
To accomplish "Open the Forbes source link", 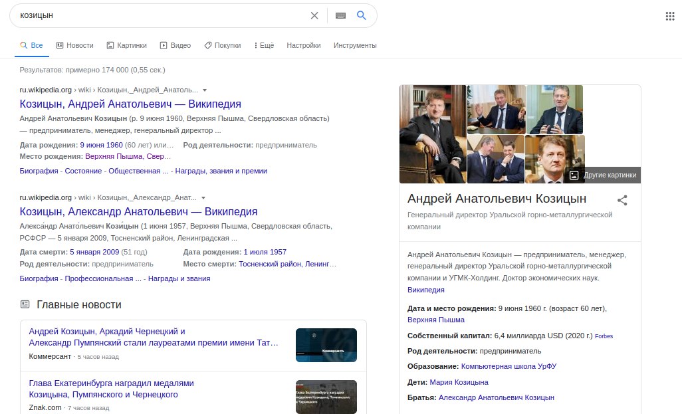I will pyautogui.click(x=604, y=336).
